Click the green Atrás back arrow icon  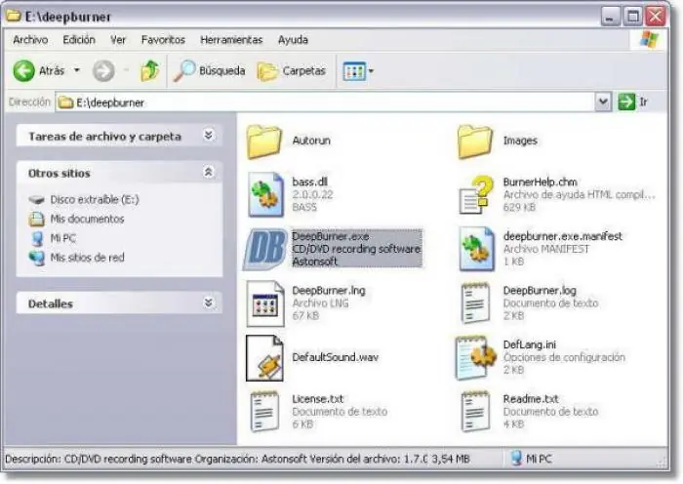coord(23,70)
